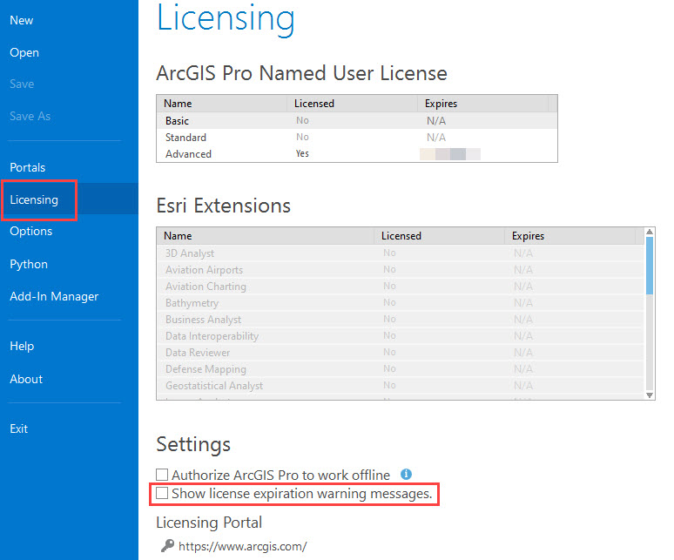Select Open in the sidebar
The width and height of the screenshot is (674, 560).
24,52
